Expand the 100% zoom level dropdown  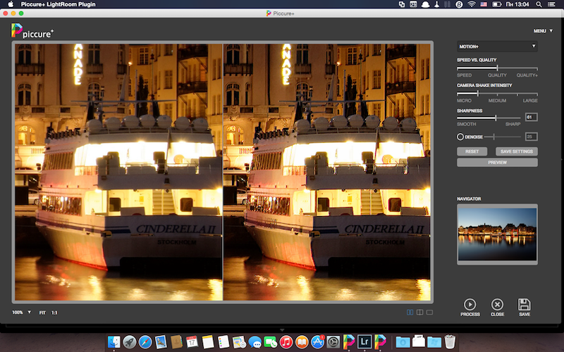point(21,312)
